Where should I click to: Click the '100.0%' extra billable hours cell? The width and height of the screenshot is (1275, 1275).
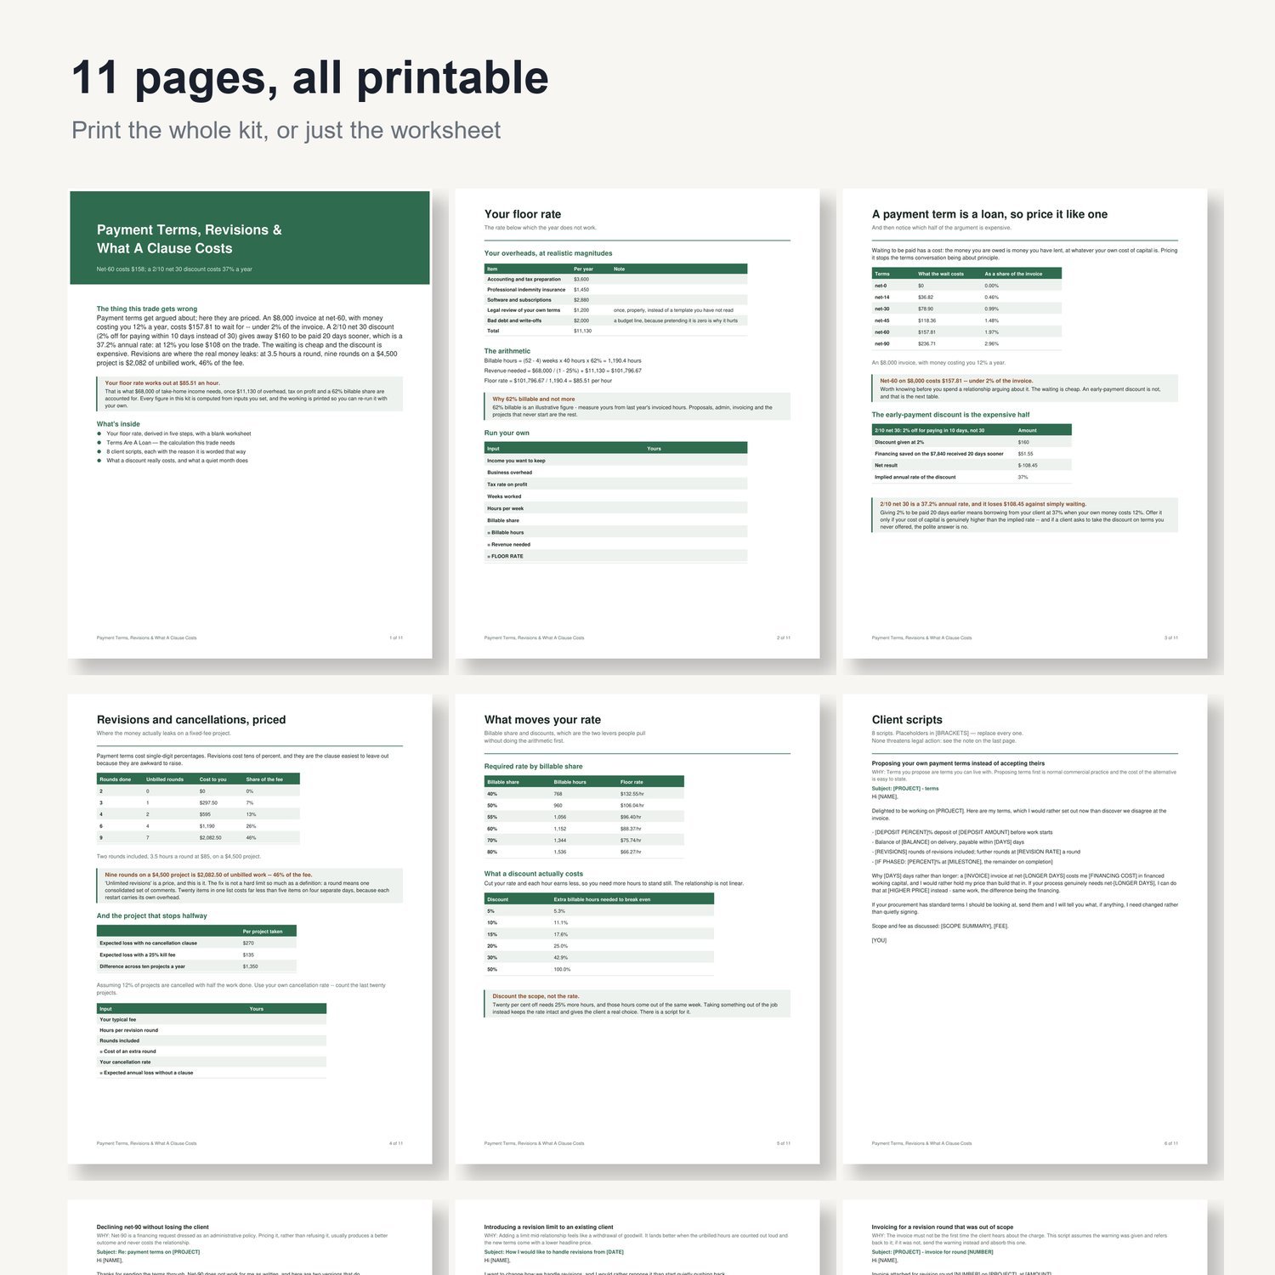click(562, 970)
